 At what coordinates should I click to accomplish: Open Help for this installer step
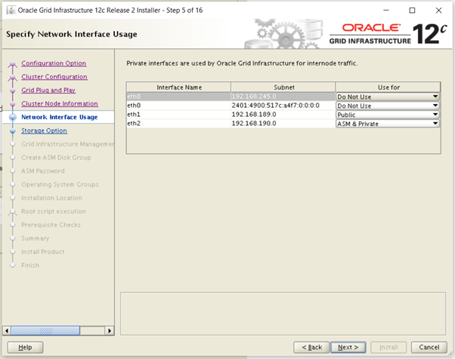tap(25, 347)
